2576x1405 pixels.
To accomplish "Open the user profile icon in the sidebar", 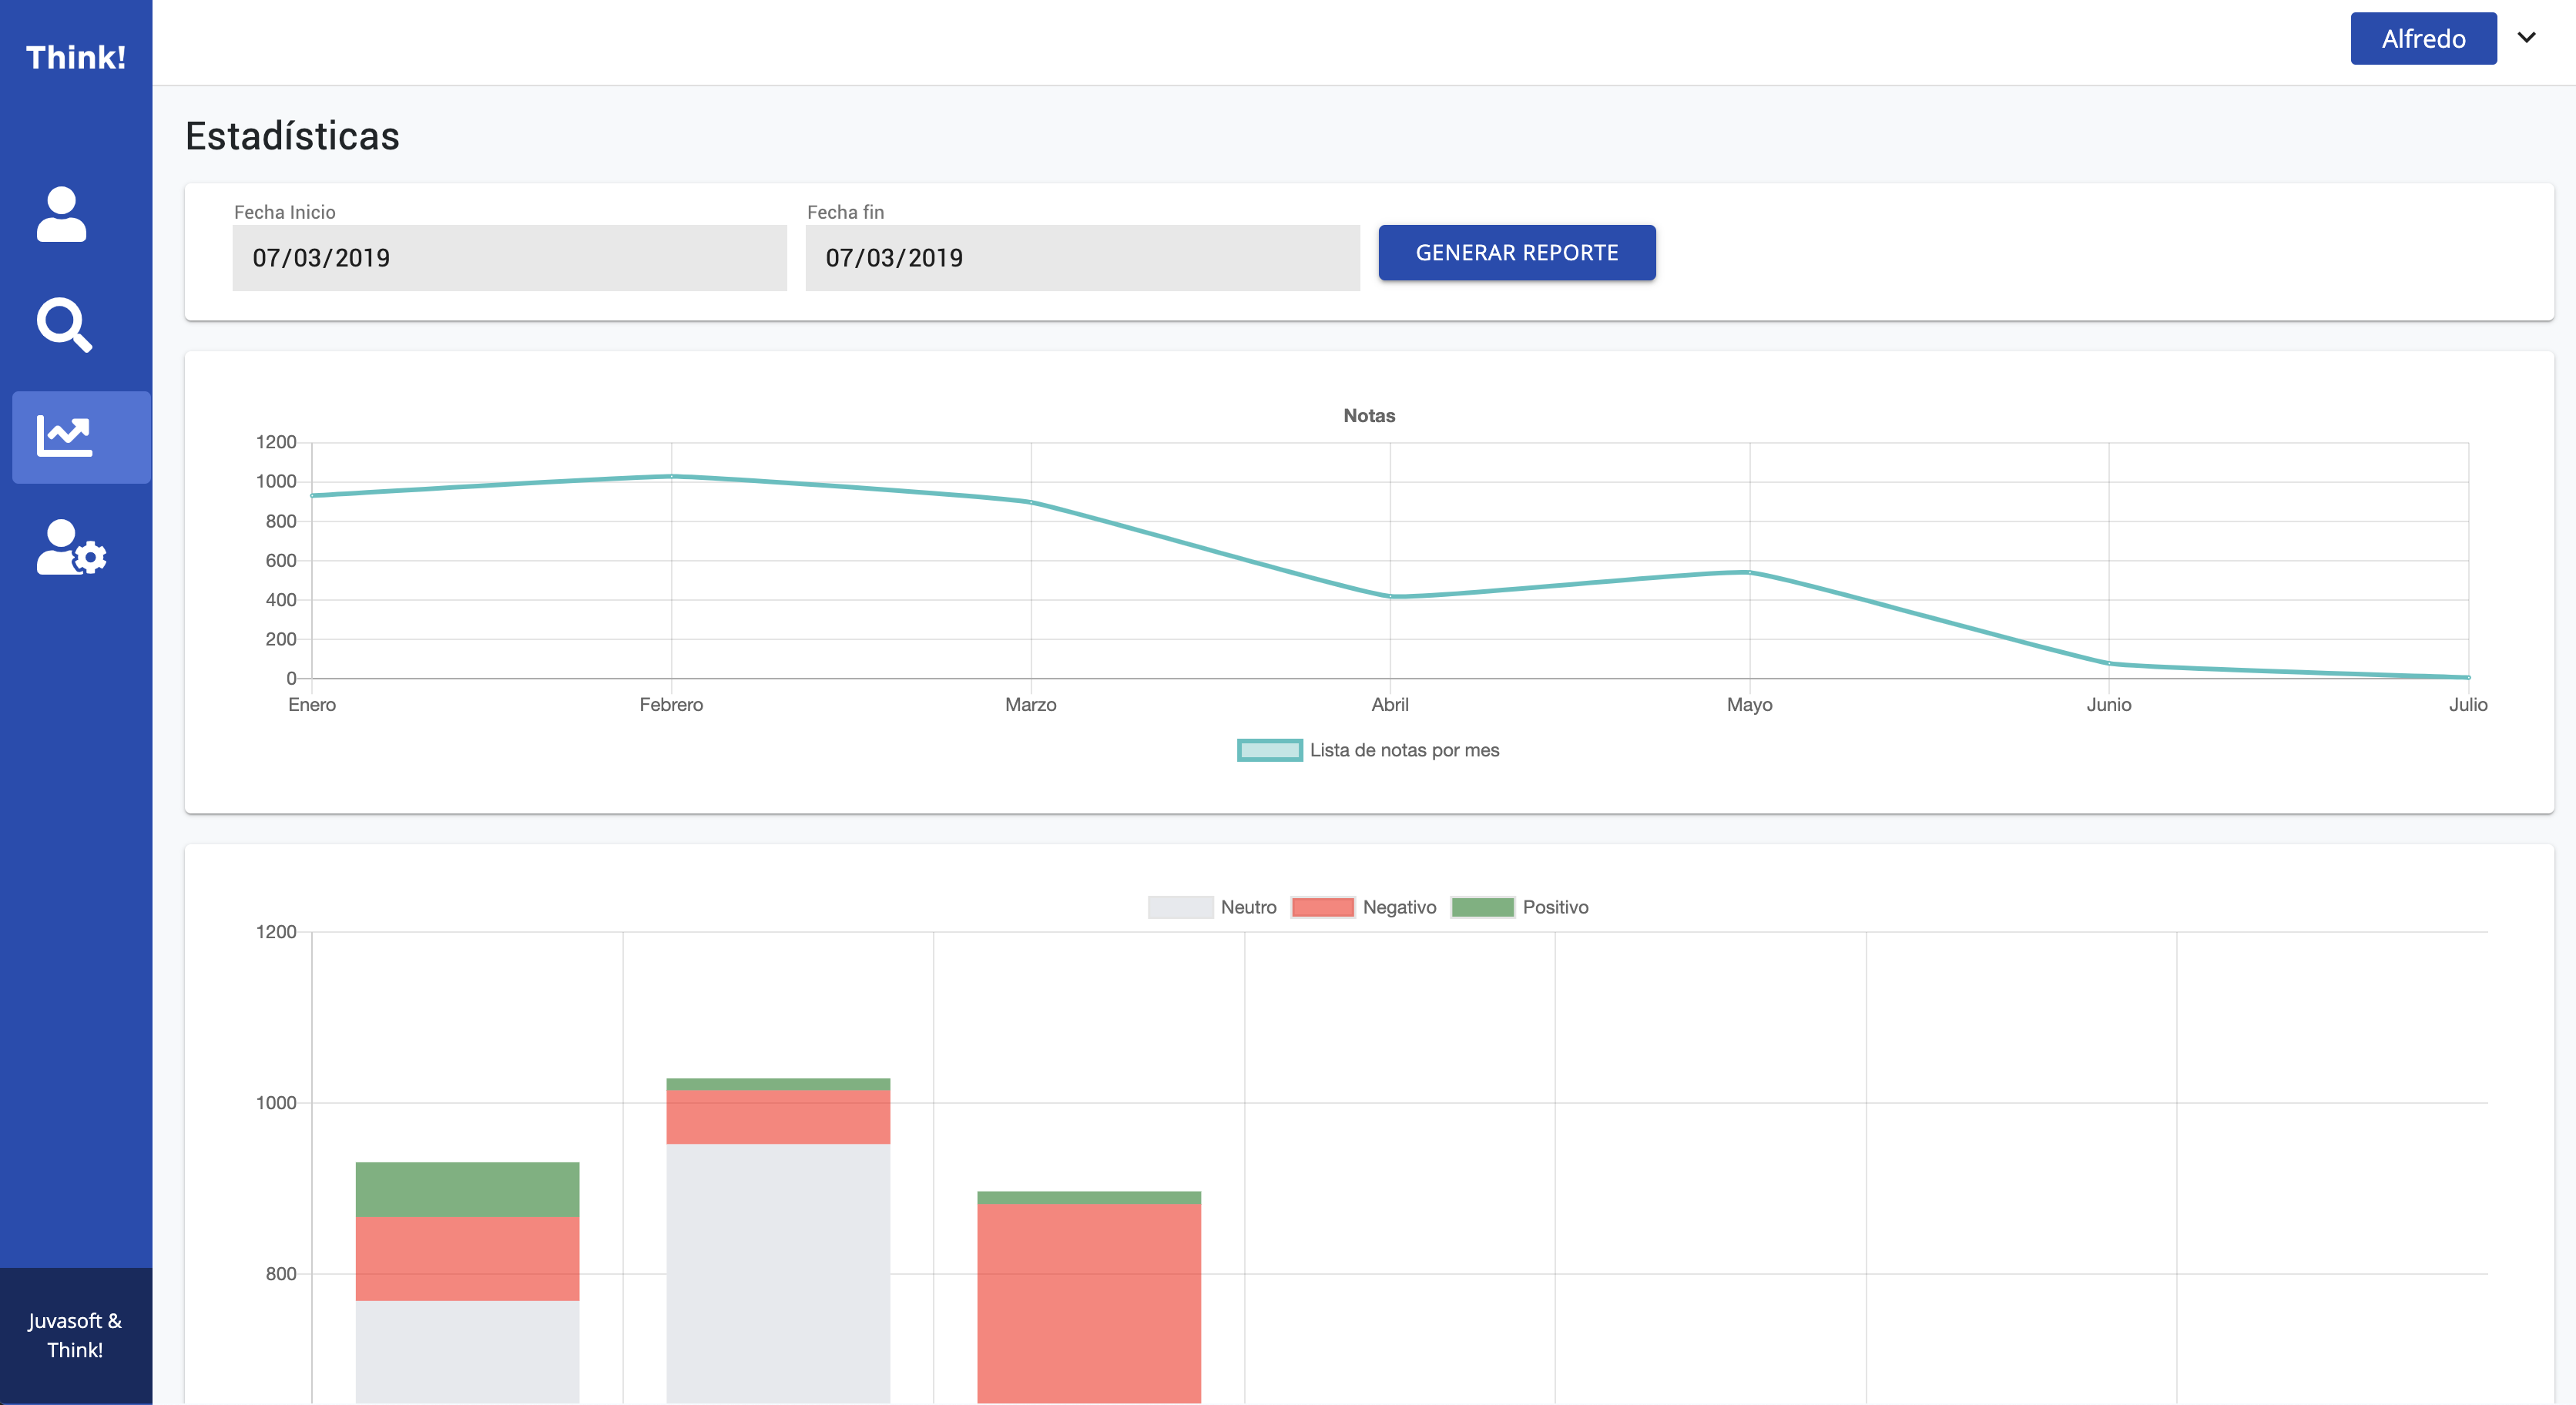I will click(62, 214).
